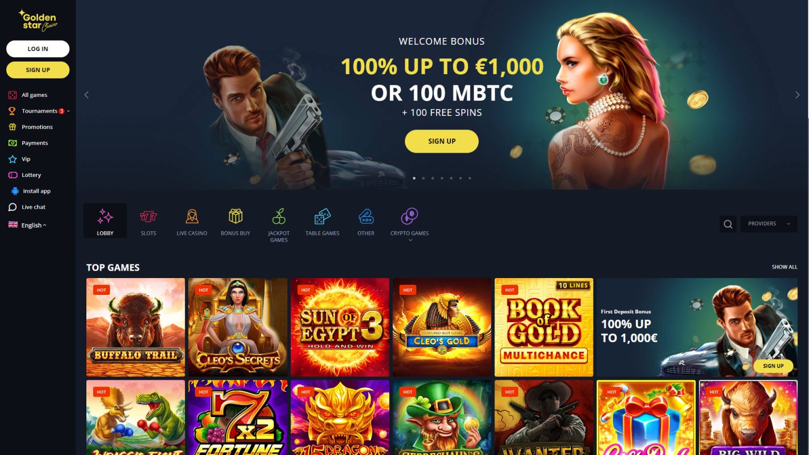Select the Other games category icon

[366, 216]
